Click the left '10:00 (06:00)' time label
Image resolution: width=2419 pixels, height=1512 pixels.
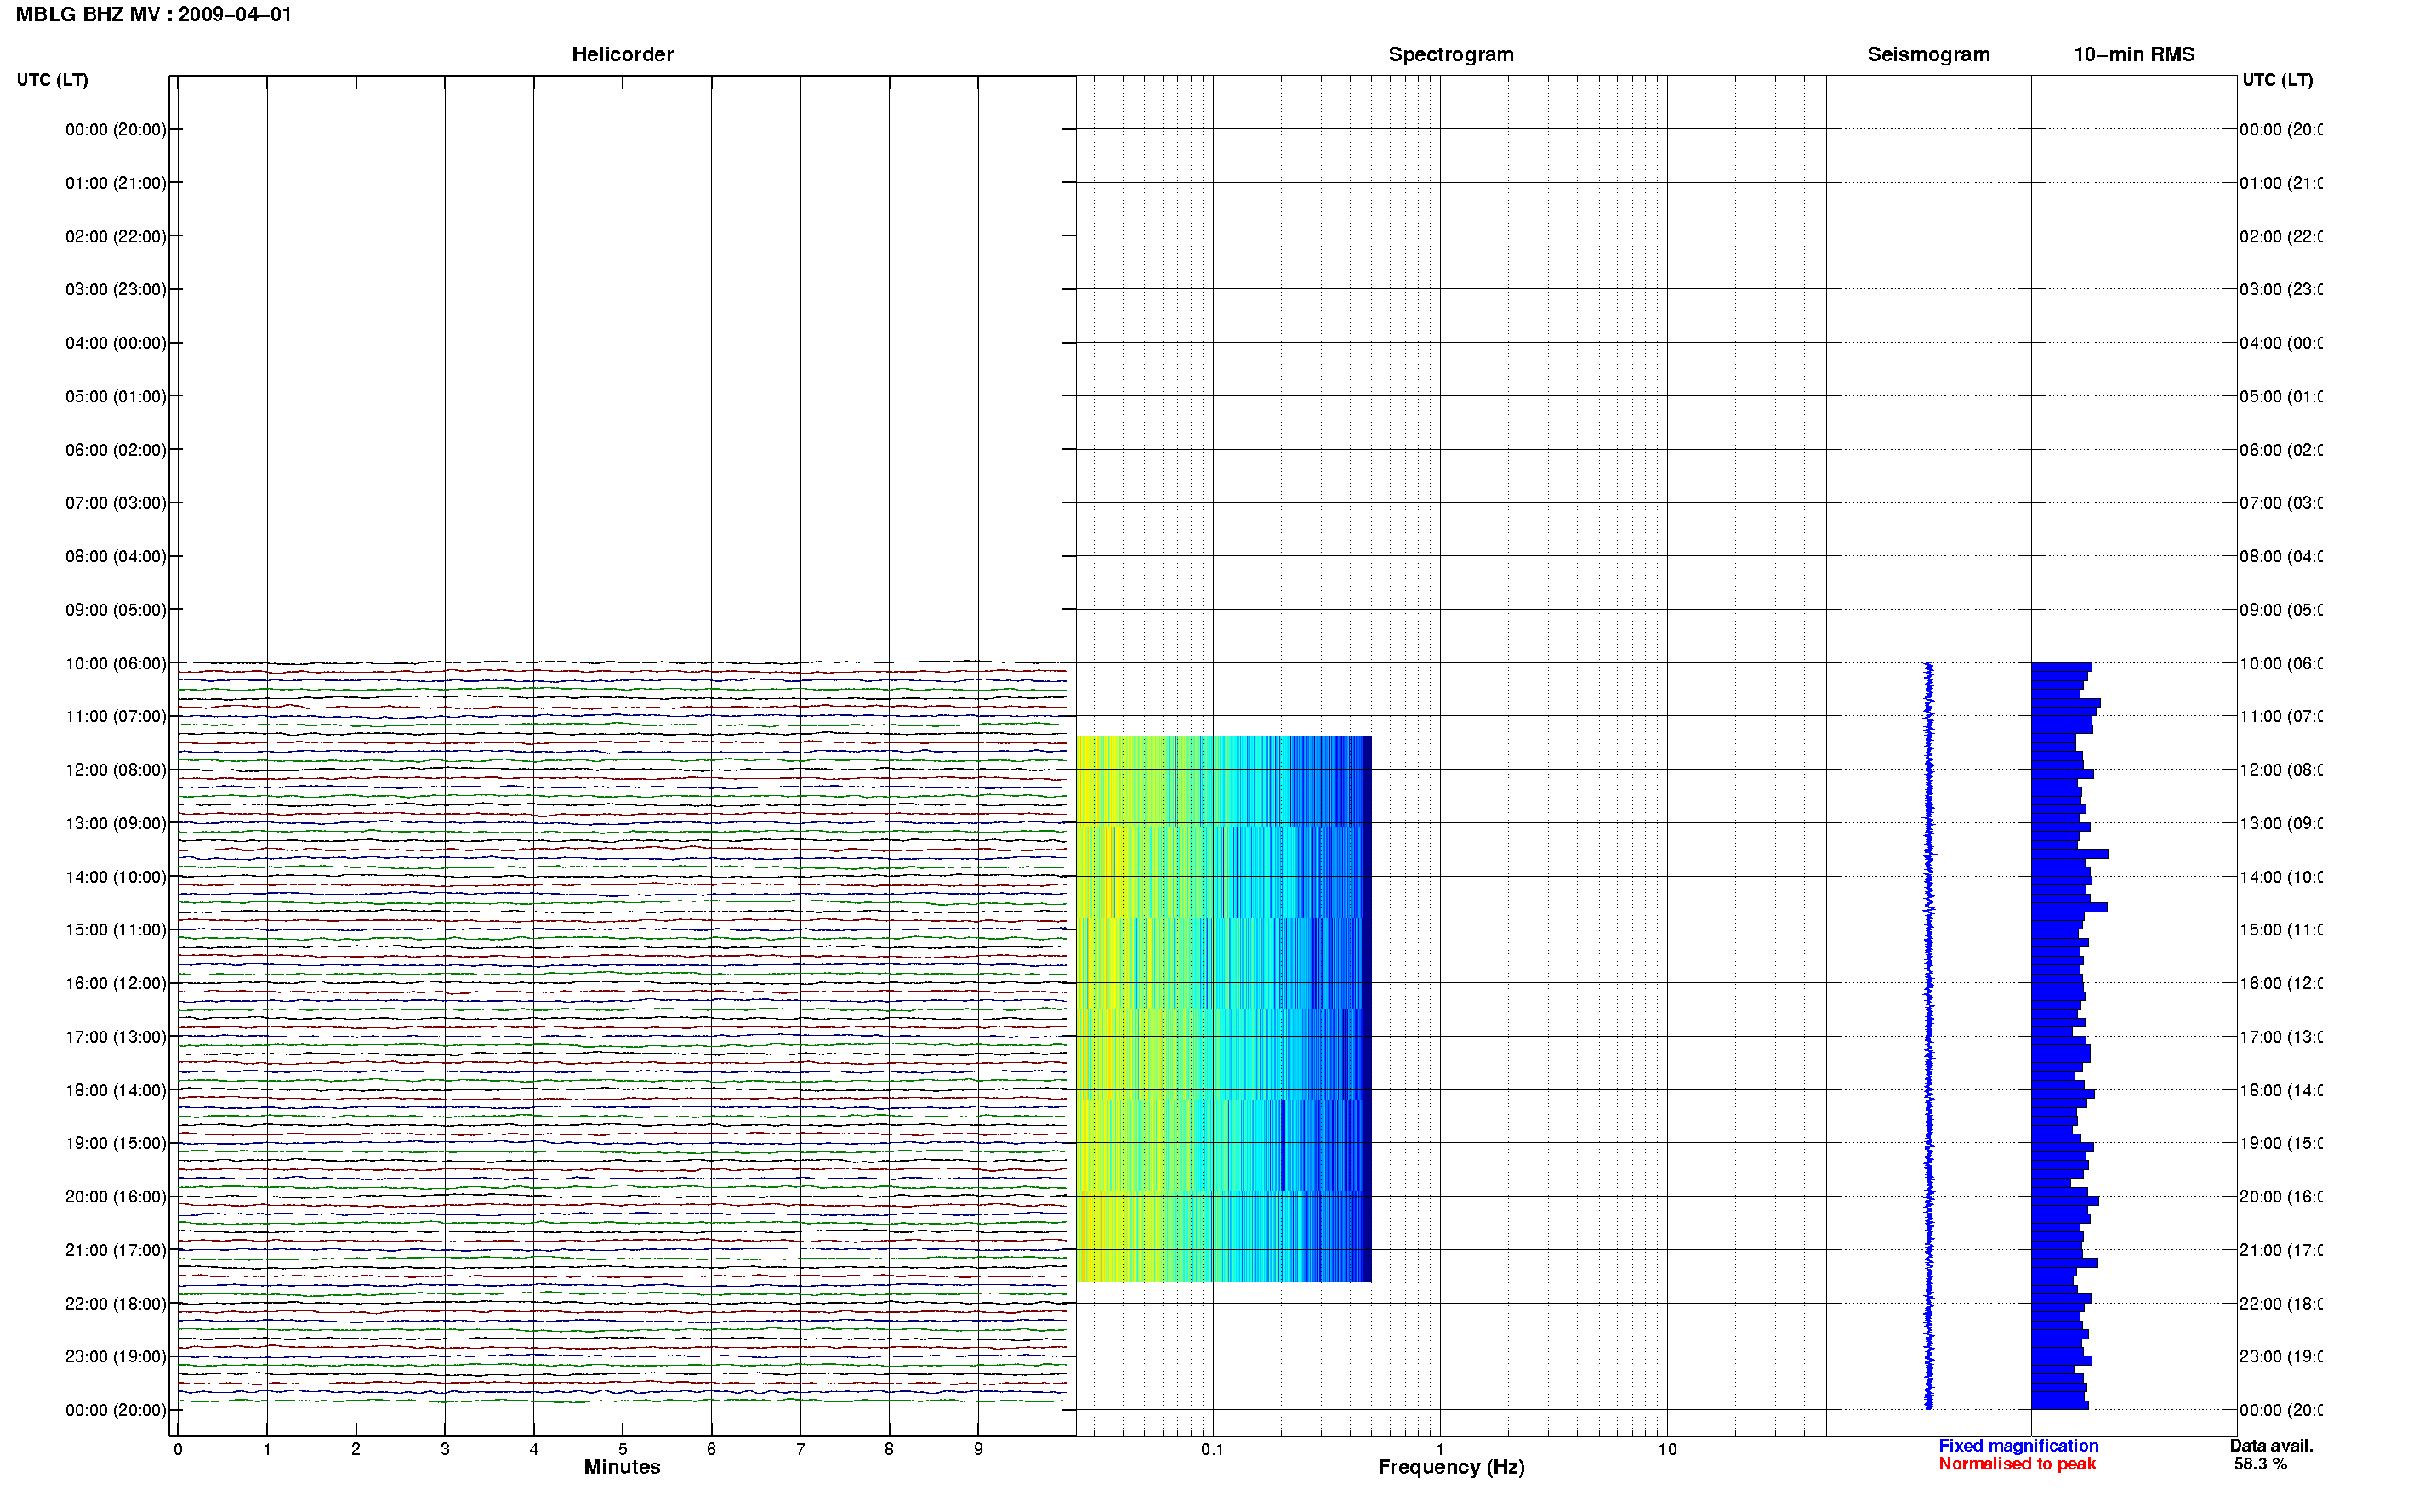(116, 663)
